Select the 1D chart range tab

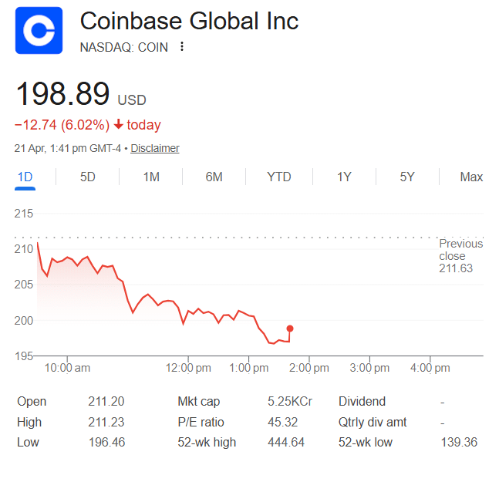[25, 177]
